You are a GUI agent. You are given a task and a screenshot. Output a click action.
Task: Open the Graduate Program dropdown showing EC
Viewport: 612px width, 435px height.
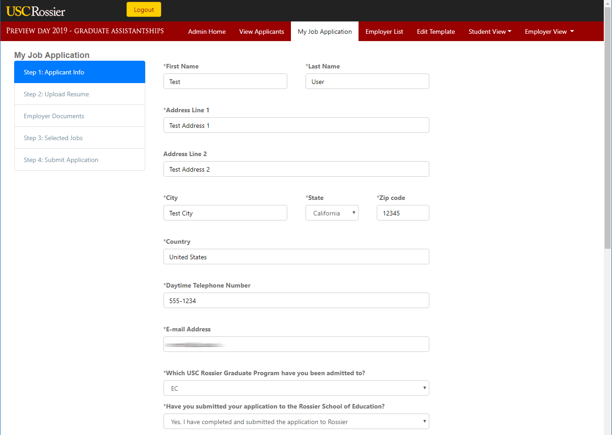(296, 388)
